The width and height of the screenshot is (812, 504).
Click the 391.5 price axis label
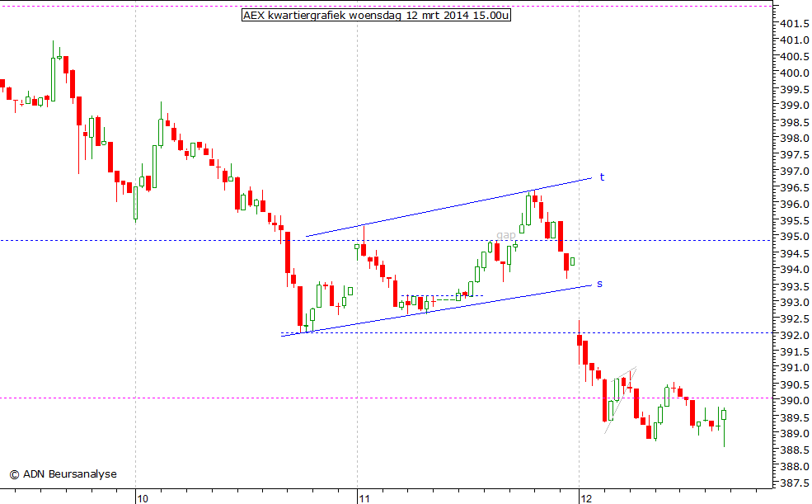pyautogui.click(x=795, y=352)
